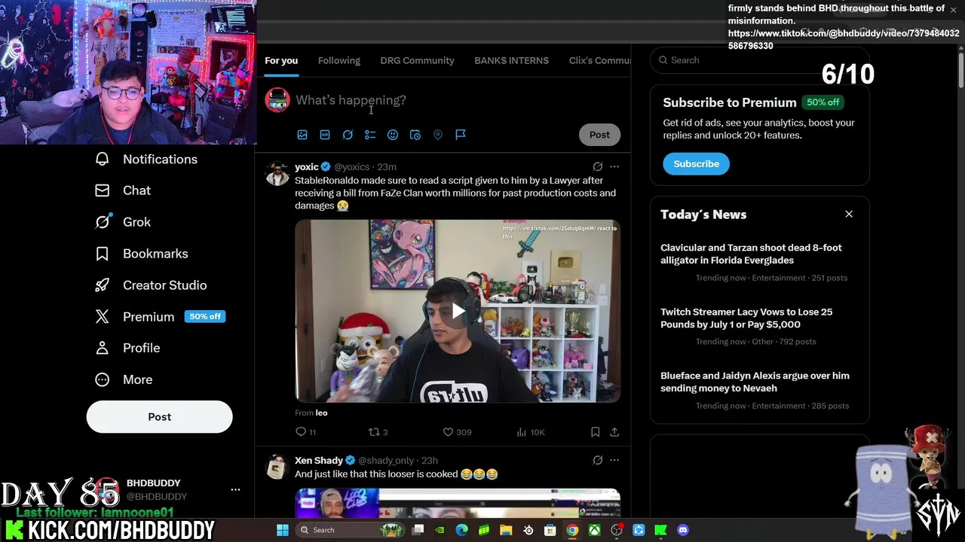View analytics of yoxic's post
Viewport: 965px width, 542px height.
pyautogui.click(x=531, y=432)
